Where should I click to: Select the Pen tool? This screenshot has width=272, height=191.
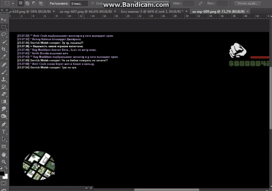[4, 124]
